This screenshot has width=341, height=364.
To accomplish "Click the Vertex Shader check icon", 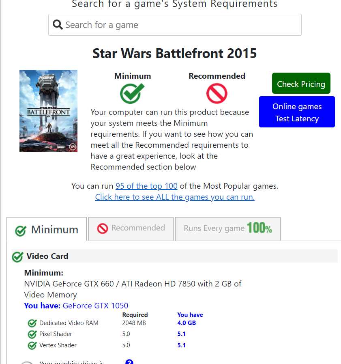I will [32, 345].
